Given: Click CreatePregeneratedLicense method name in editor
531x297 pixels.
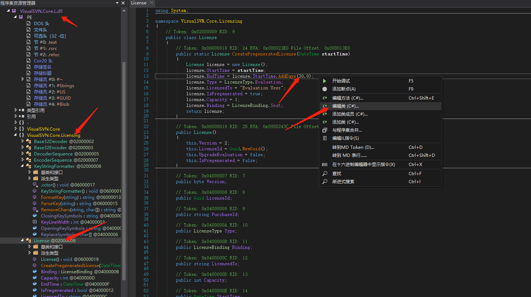Looking at the screenshot, I should coord(264,54).
